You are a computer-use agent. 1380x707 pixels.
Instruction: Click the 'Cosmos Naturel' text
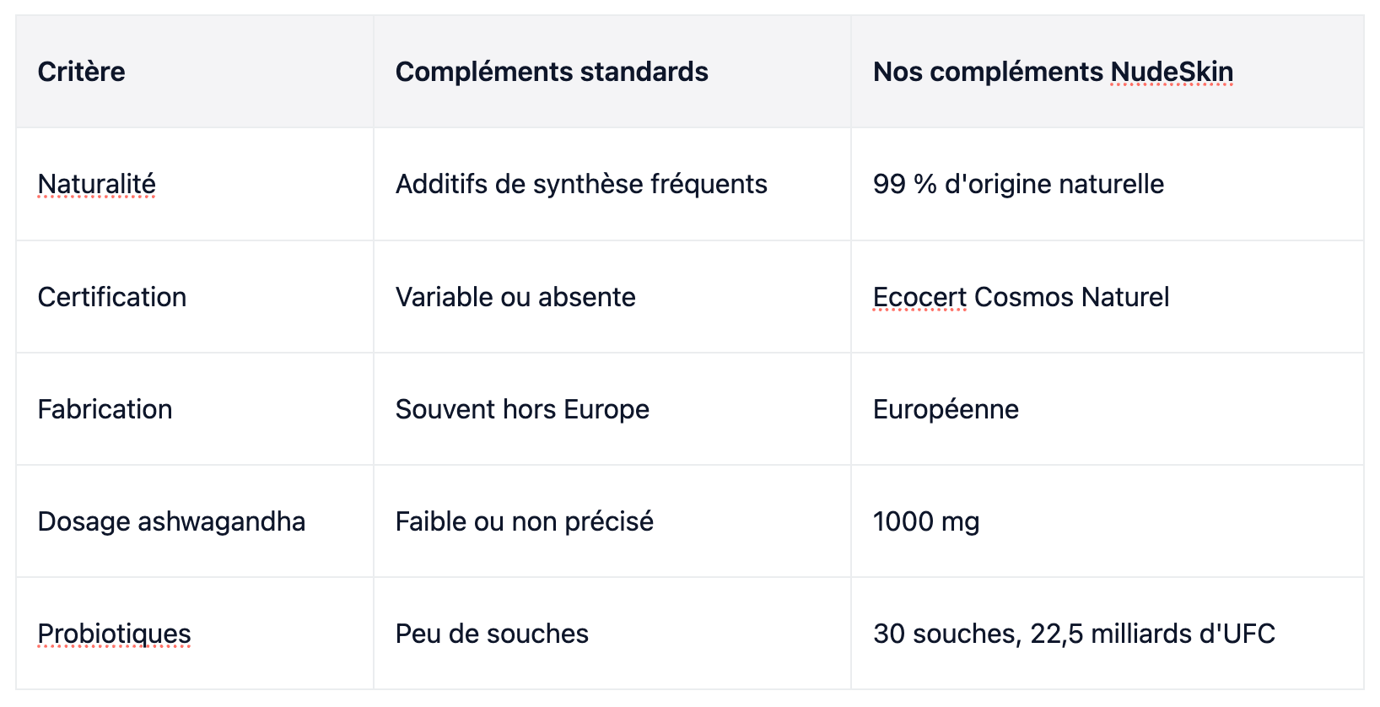(1071, 297)
